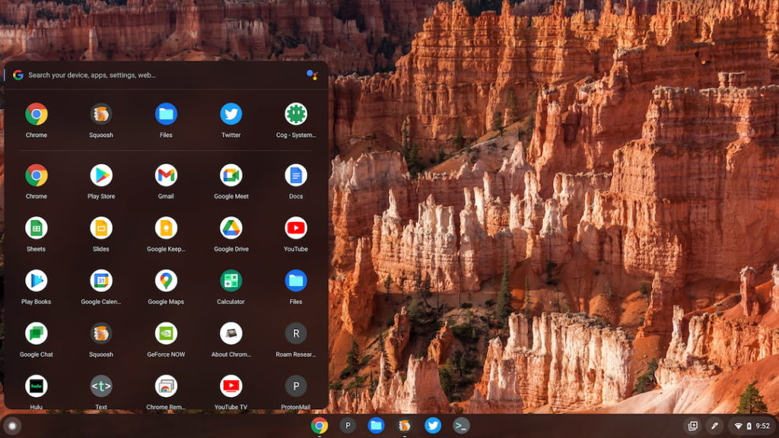Screen dimensions: 779x438
Task: Open the Play Store app
Action: coord(101,176)
